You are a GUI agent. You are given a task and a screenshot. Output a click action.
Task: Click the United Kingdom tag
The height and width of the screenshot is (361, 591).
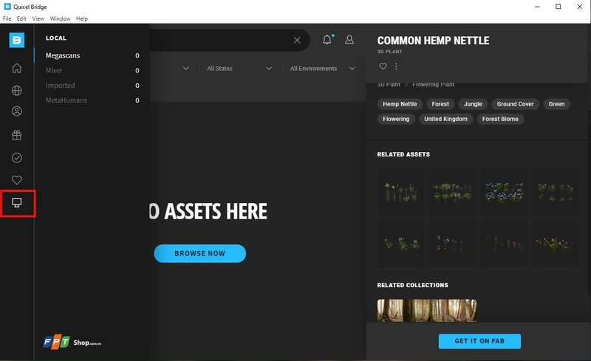tap(445, 119)
